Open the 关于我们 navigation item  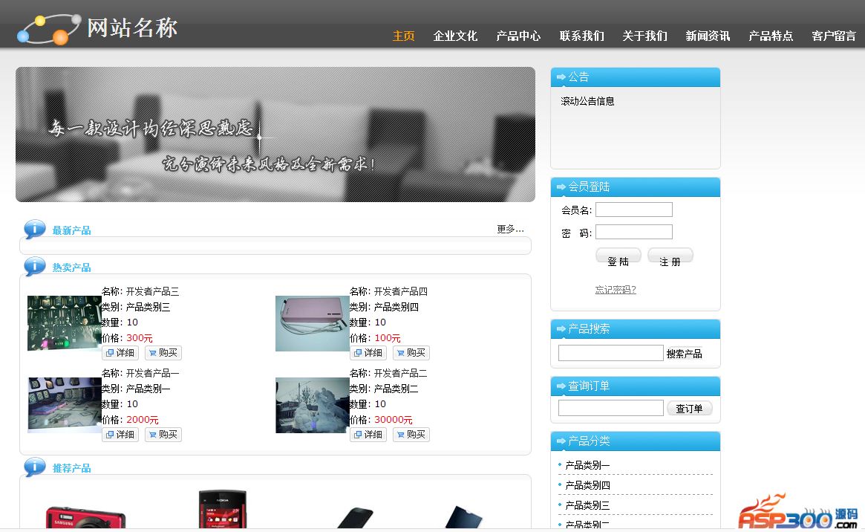(644, 36)
